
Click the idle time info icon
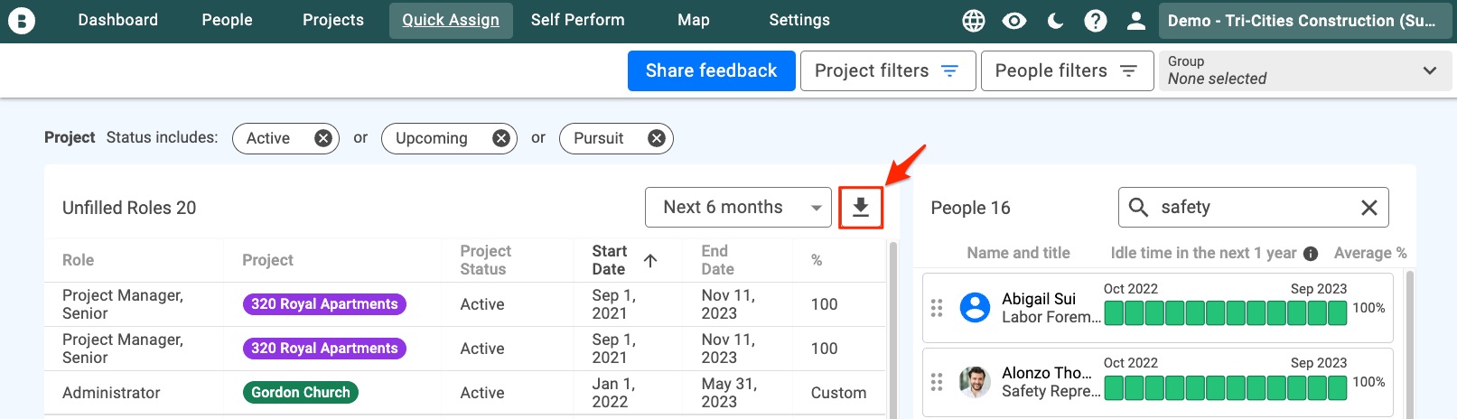(1311, 254)
